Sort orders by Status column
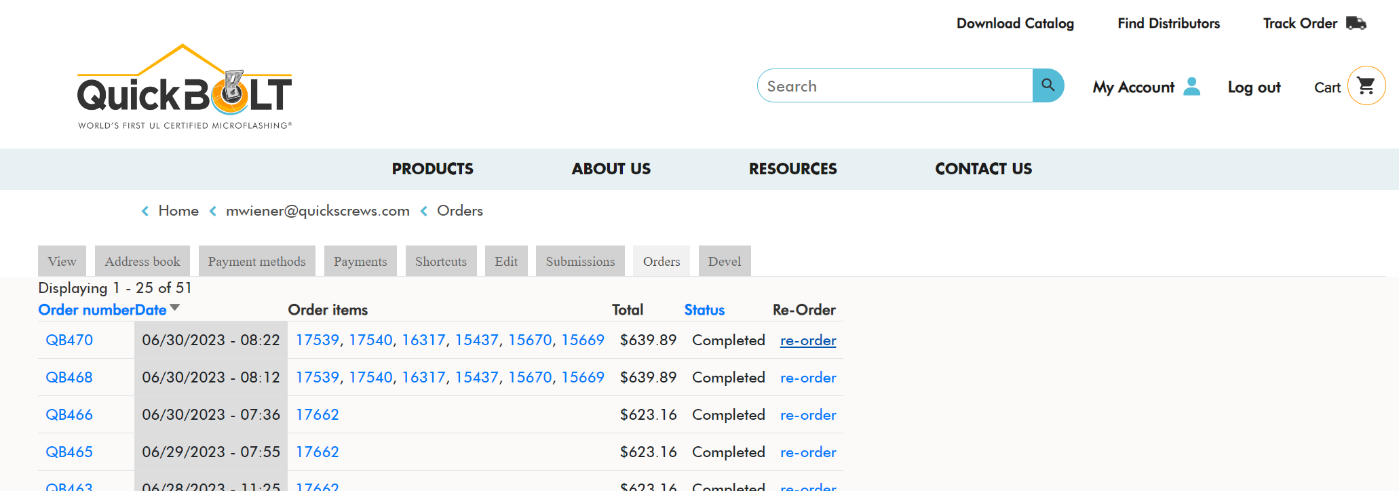The width and height of the screenshot is (1399, 491). pos(704,310)
